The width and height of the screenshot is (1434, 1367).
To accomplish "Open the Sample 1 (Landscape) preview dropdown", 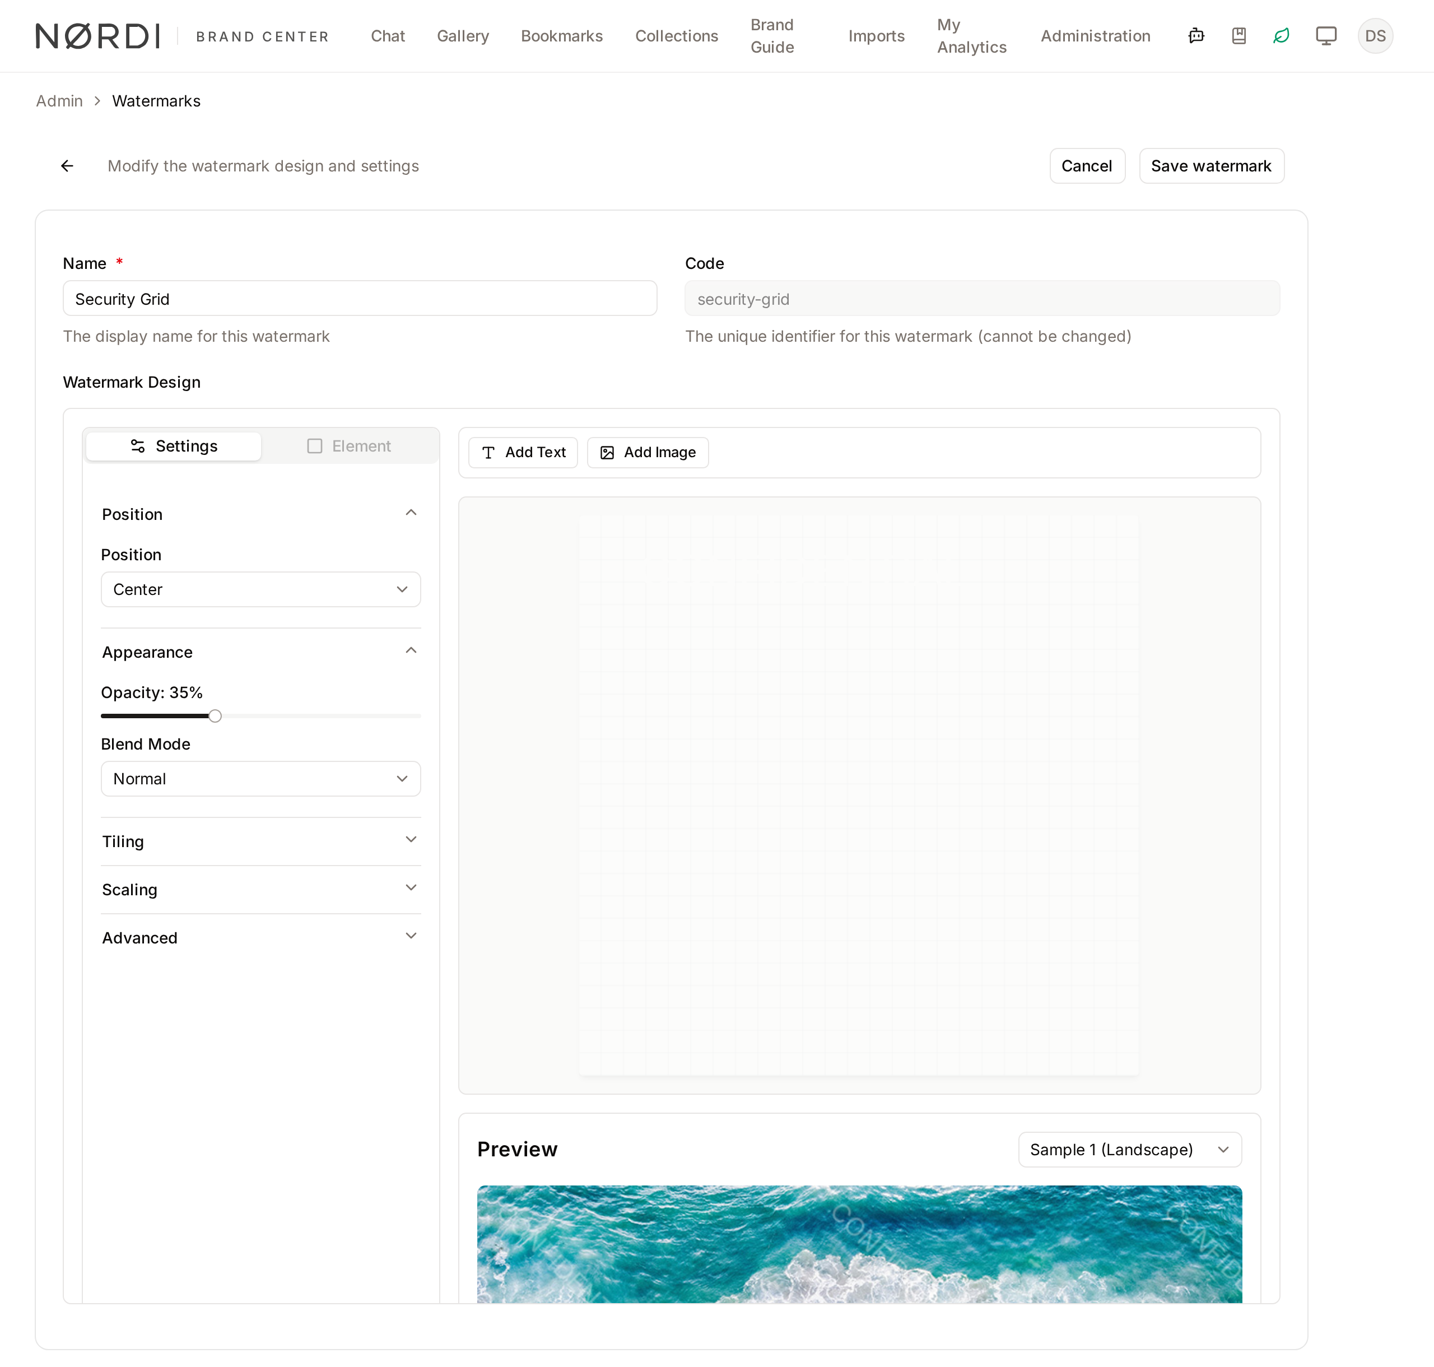I will (1129, 1149).
